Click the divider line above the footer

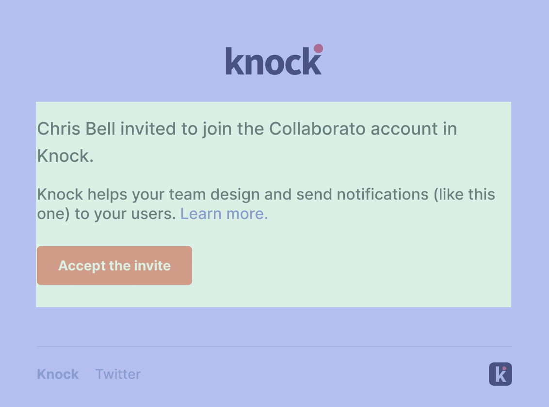click(x=274, y=345)
